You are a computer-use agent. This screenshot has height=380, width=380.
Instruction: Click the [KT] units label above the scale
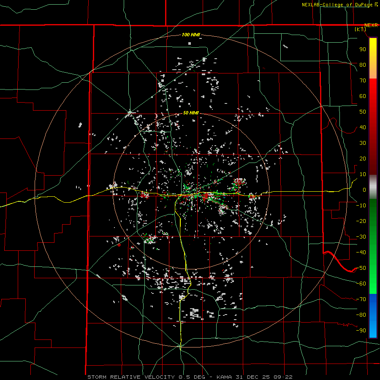pos(361,29)
